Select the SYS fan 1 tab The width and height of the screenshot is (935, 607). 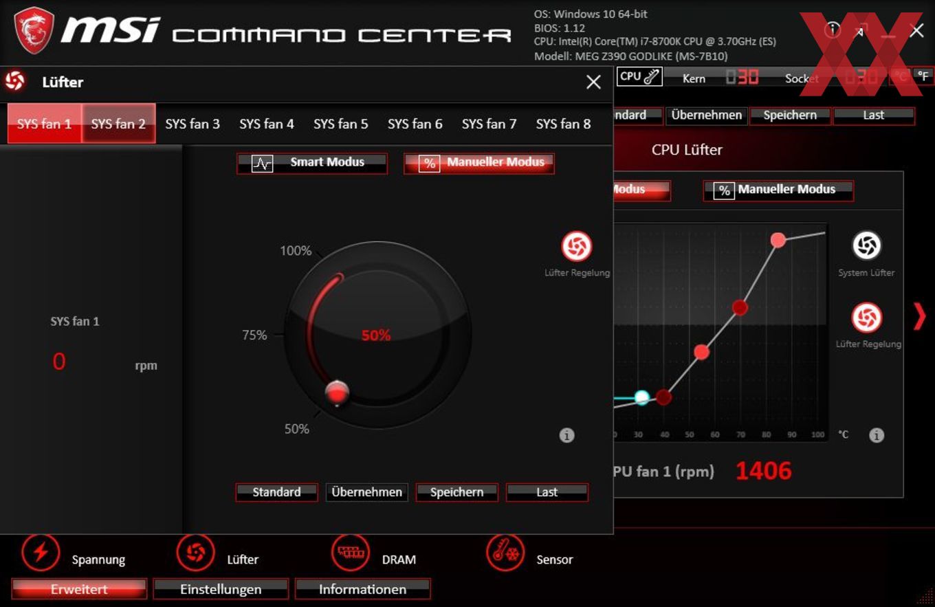pyautogui.click(x=45, y=124)
